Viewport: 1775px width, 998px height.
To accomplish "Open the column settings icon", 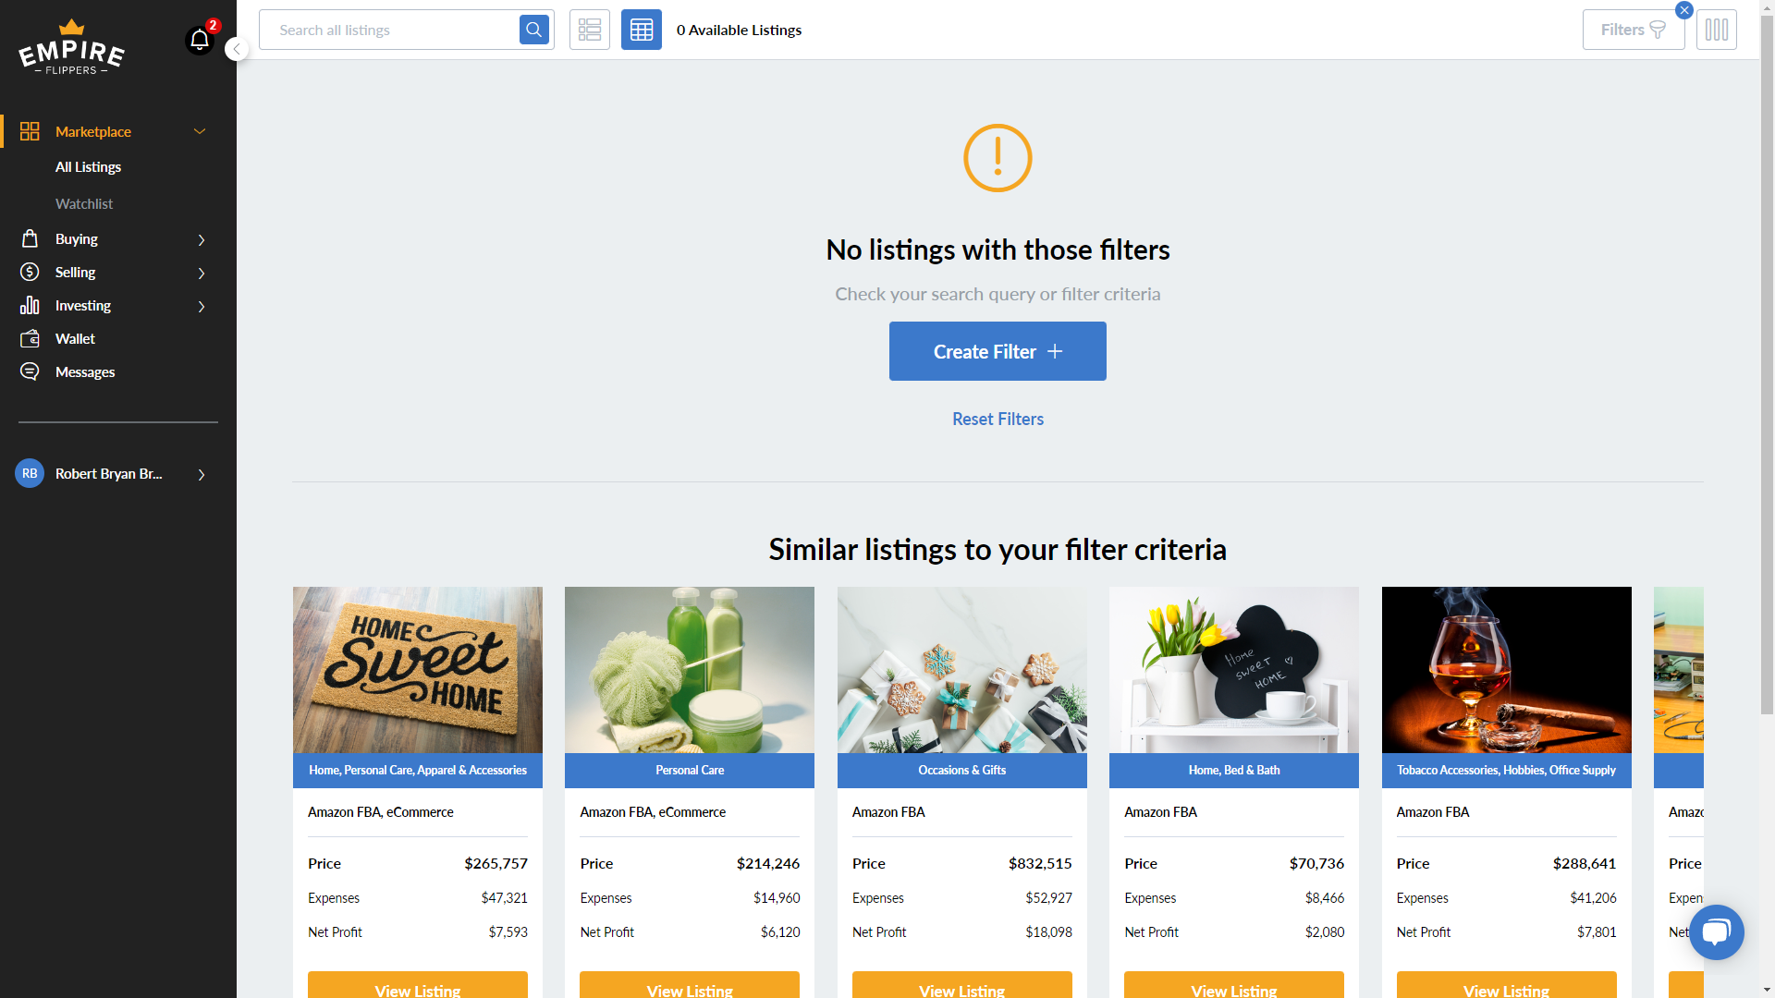I will pos(1717,30).
